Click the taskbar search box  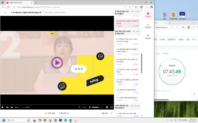19,120
